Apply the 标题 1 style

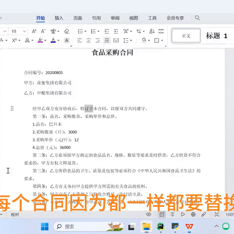pos(217,36)
